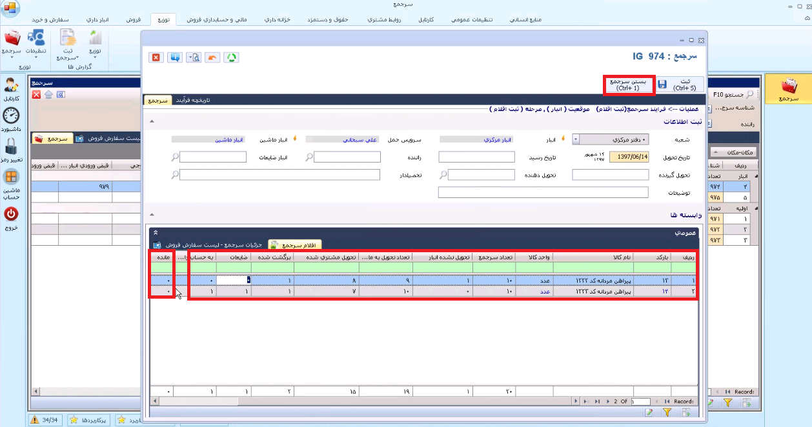Image resolution: width=812 pixels, height=427 pixels.
Task: Click the ثبت (Ctrl+S) save button
Action: [680, 84]
